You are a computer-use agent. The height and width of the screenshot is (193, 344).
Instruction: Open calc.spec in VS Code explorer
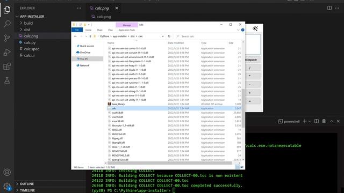[x=31, y=49]
